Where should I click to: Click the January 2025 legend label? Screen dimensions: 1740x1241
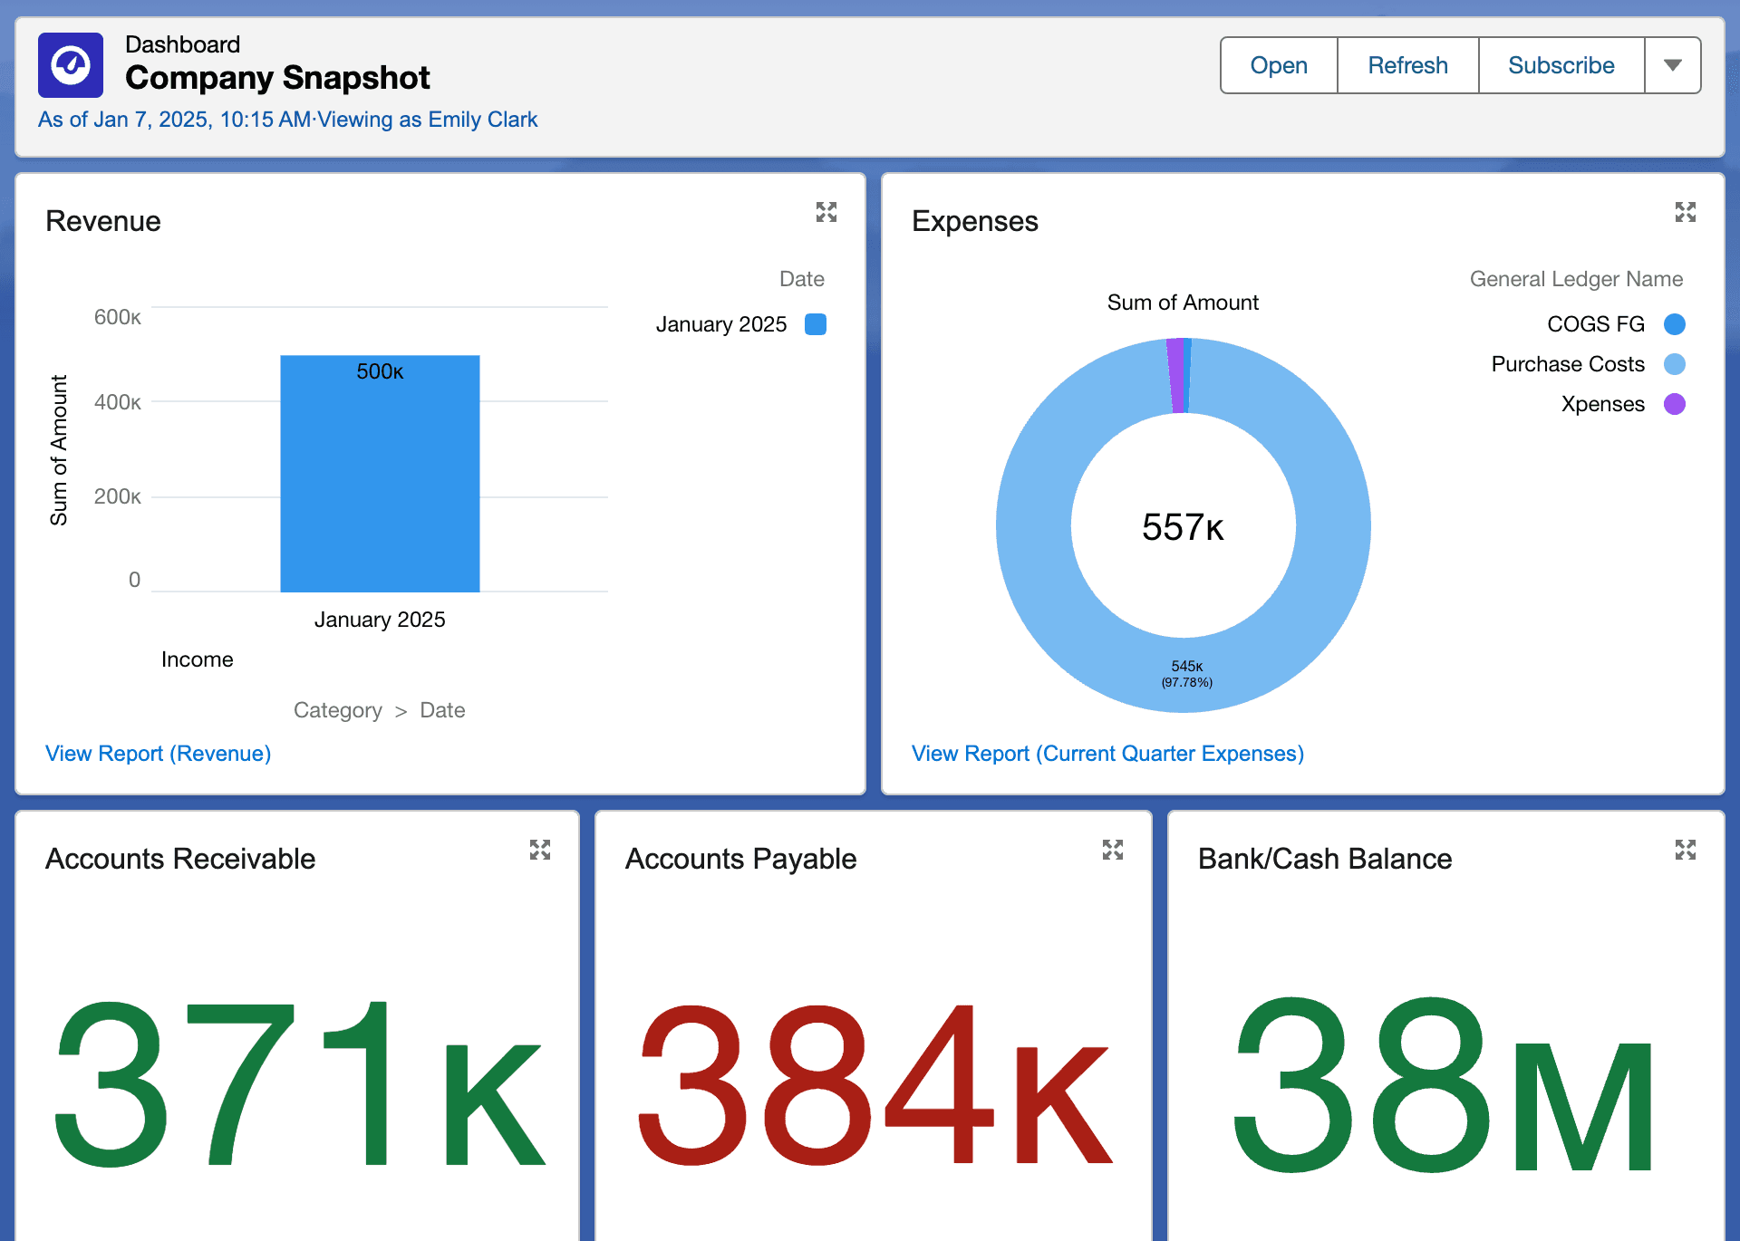tap(721, 324)
